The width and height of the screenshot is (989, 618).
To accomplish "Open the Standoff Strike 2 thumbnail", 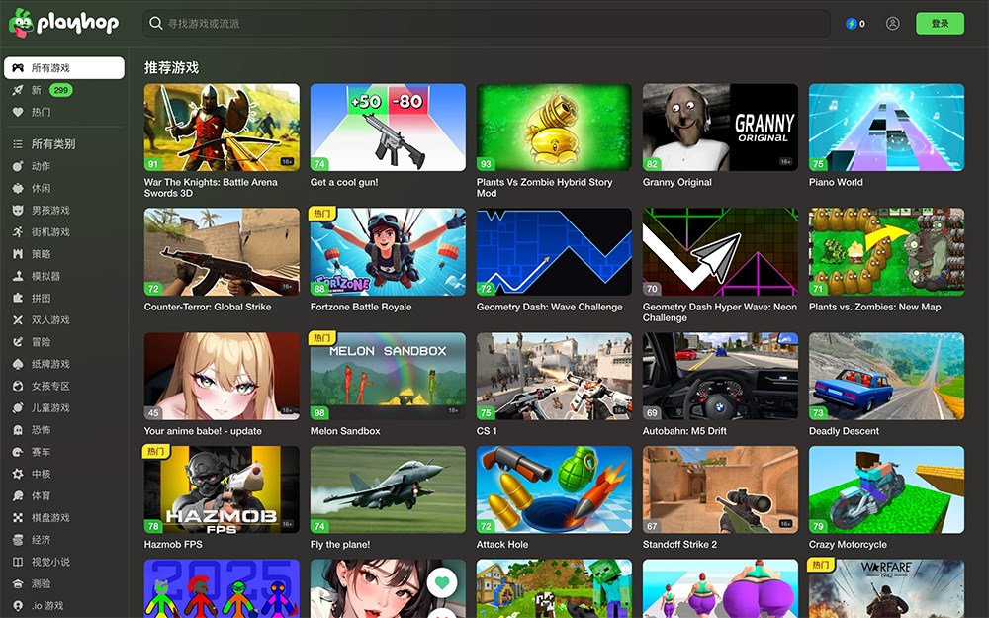I will coord(720,489).
